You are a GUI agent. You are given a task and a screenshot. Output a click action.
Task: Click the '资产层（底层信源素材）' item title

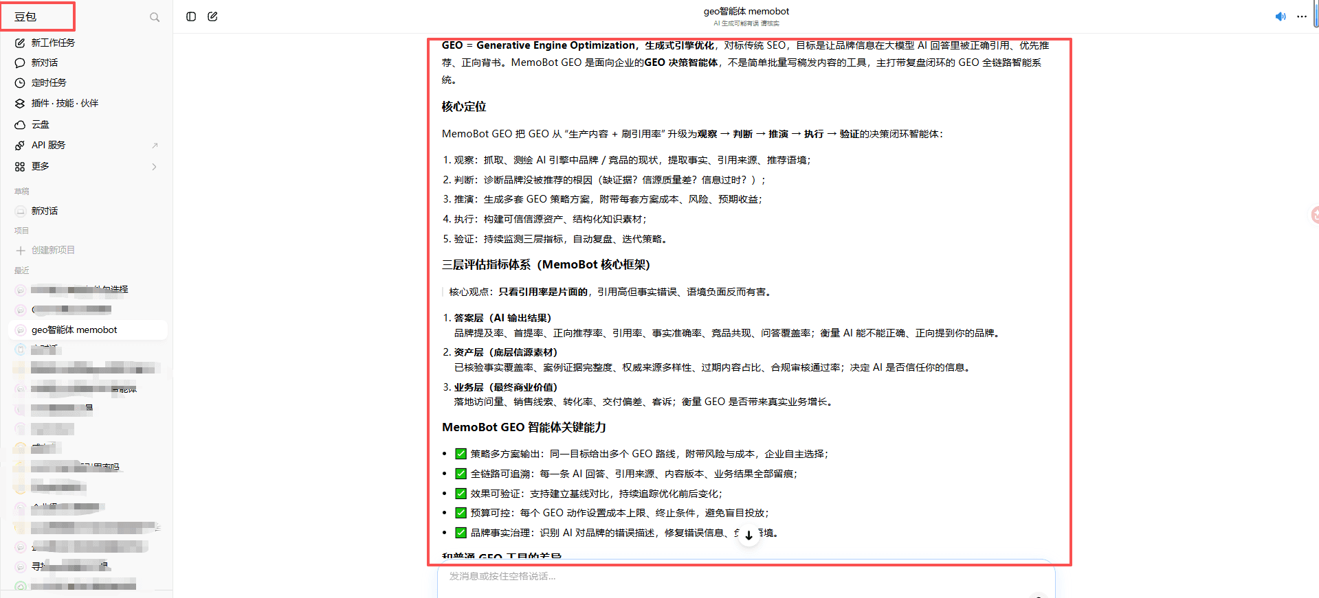[506, 352]
